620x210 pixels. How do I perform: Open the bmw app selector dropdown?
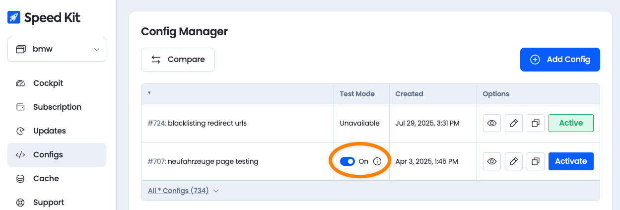tap(57, 49)
